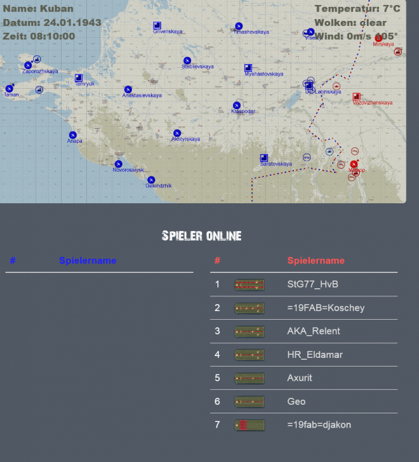Open player =19fab=djakon
This screenshot has height=462, width=419.
coord(319,424)
